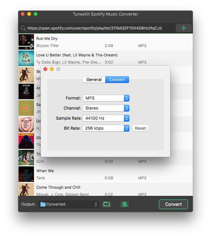Click the Starboy album cover
Viewport: 211px width, 238px height.
(26, 141)
